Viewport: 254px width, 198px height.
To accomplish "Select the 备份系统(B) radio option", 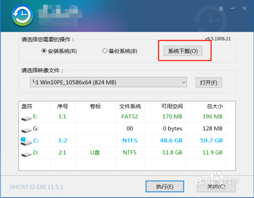I will (x=120, y=51).
